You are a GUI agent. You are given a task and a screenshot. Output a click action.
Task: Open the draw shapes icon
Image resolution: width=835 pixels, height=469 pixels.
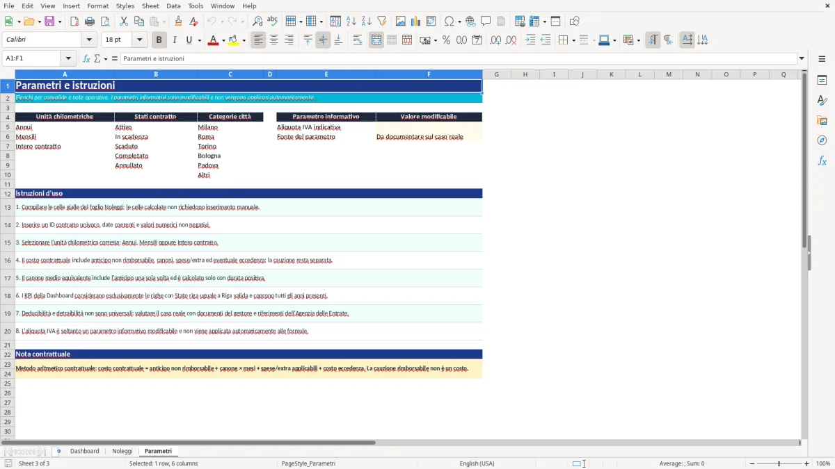(575, 22)
